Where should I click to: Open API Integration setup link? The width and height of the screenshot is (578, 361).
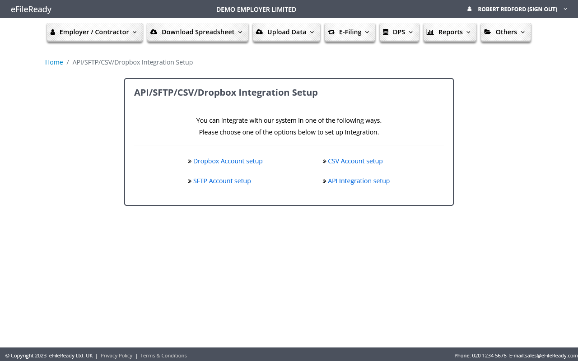359,181
